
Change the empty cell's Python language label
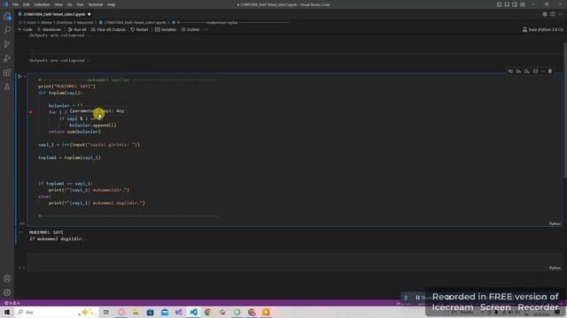(555, 268)
